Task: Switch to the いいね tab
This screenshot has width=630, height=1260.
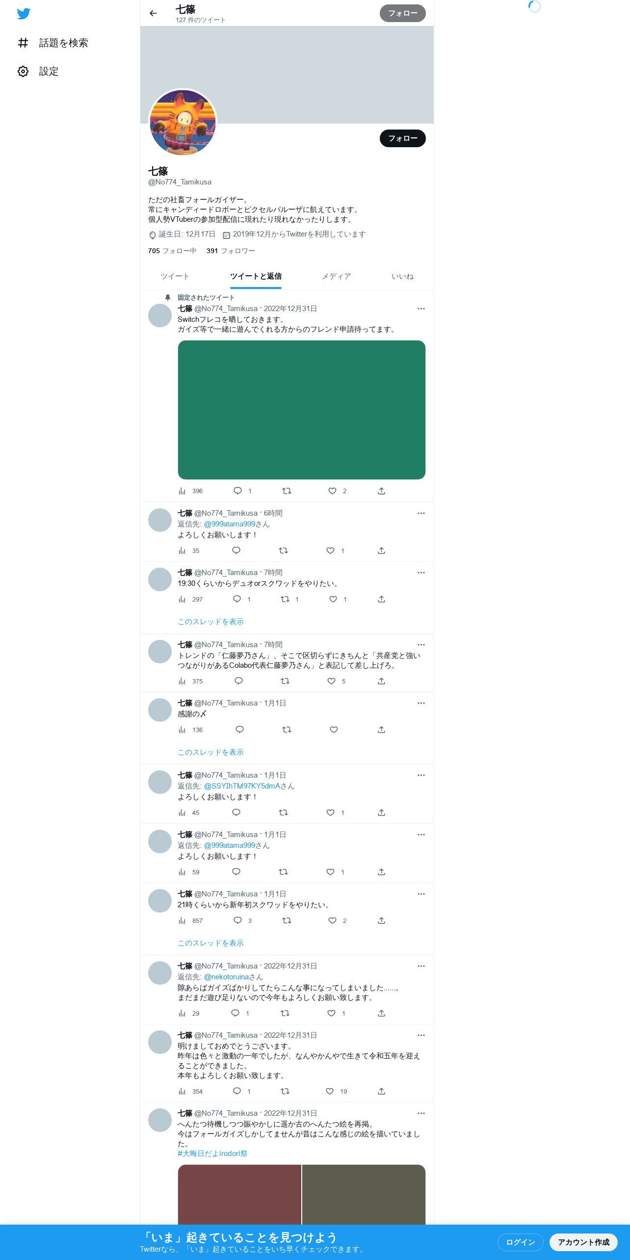Action: (x=402, y=276)
